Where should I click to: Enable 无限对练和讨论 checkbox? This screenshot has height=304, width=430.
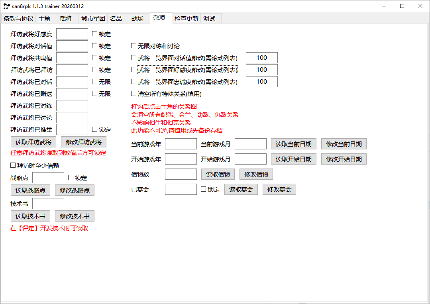point(134,46)
